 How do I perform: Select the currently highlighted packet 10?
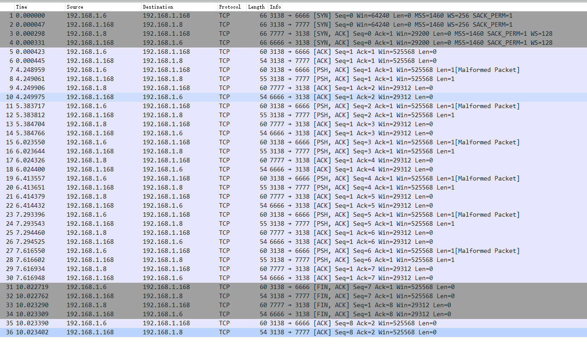coord(181,96)
